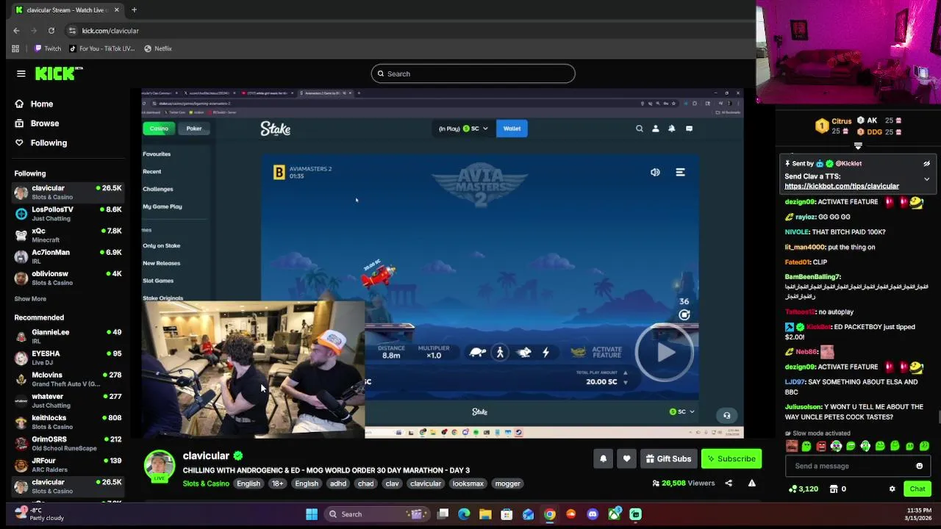This screenshot has height=529, width=941.
Task: Report stream with warning triangle icon
Action: click(751, 483)
